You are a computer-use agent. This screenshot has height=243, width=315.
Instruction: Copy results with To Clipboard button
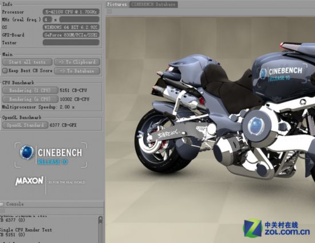77,62
